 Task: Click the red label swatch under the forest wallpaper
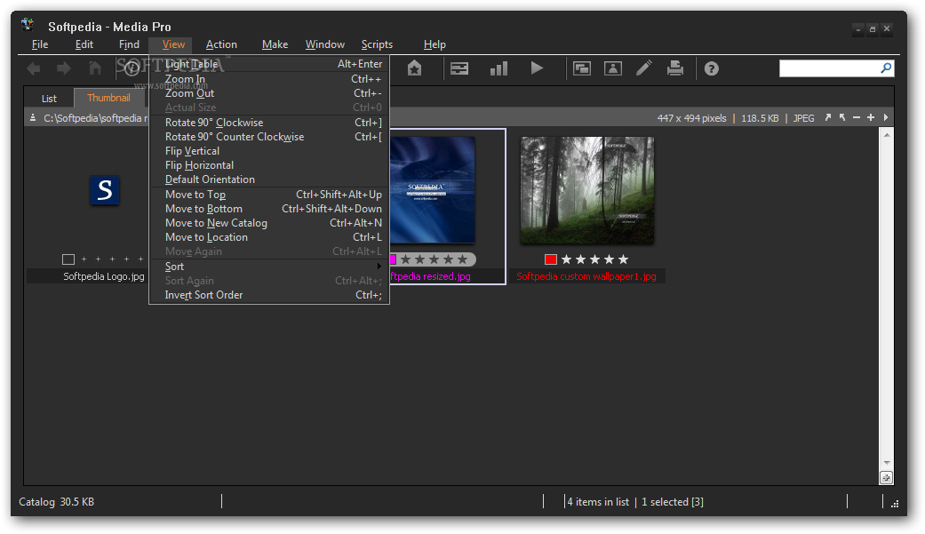[x=551, y=259]
